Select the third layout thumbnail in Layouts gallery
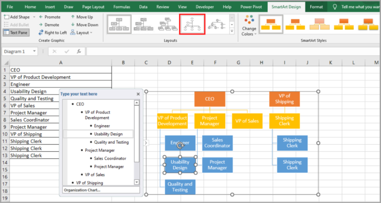 click(168, 24)
